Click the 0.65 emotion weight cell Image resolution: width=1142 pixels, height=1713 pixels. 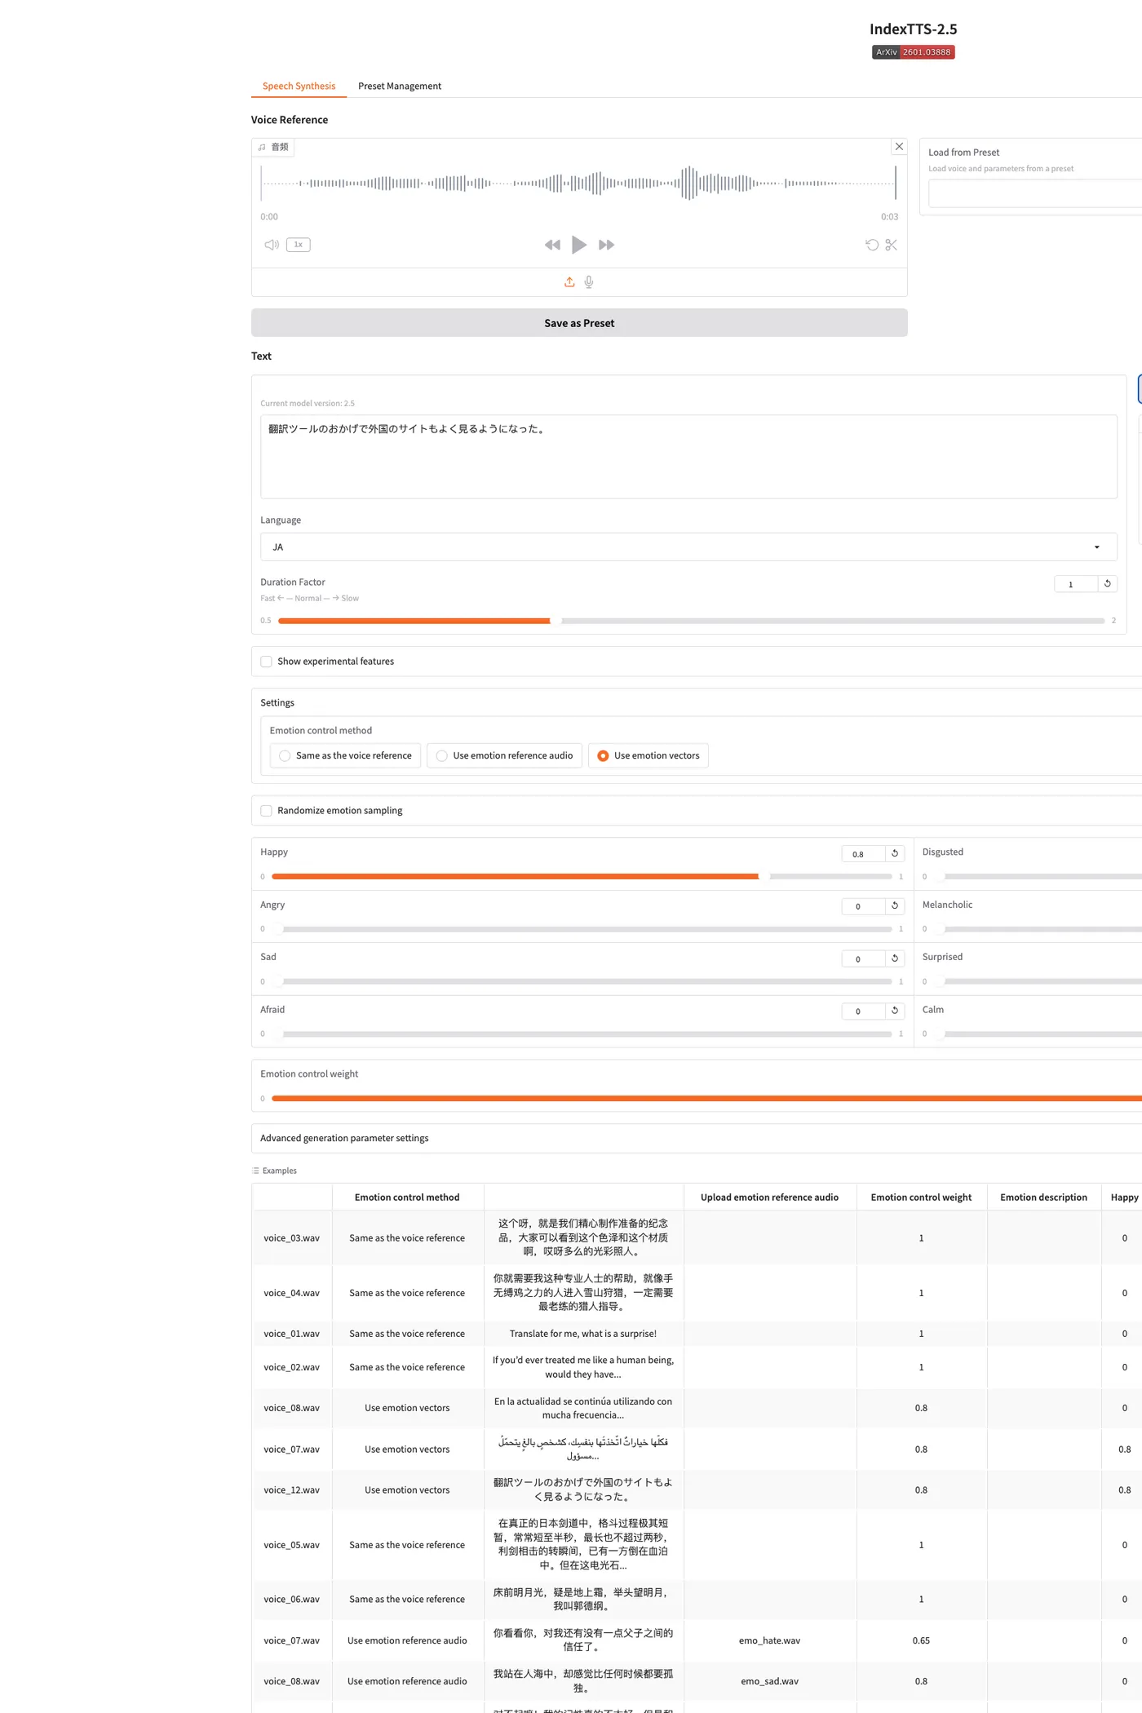tap(922, 1640)
